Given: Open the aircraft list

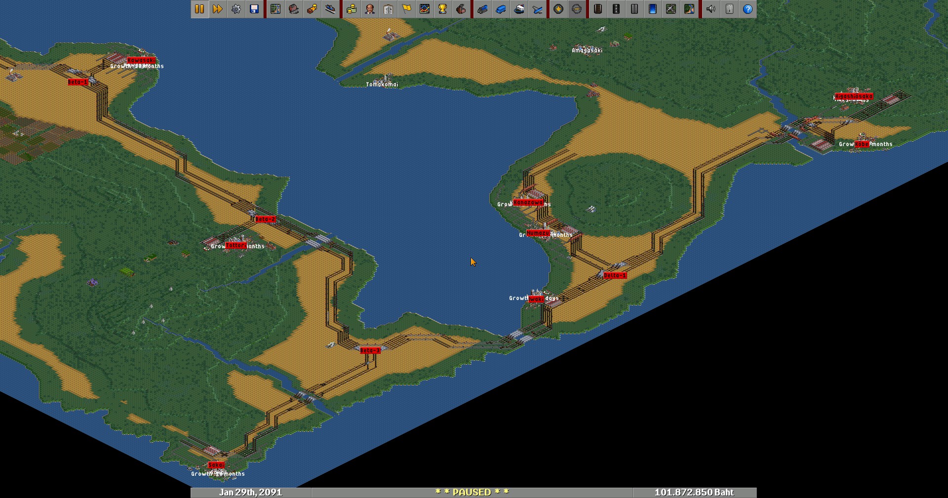Looking at the screenshot, I should pyautogui.click(x=538, y=9).
